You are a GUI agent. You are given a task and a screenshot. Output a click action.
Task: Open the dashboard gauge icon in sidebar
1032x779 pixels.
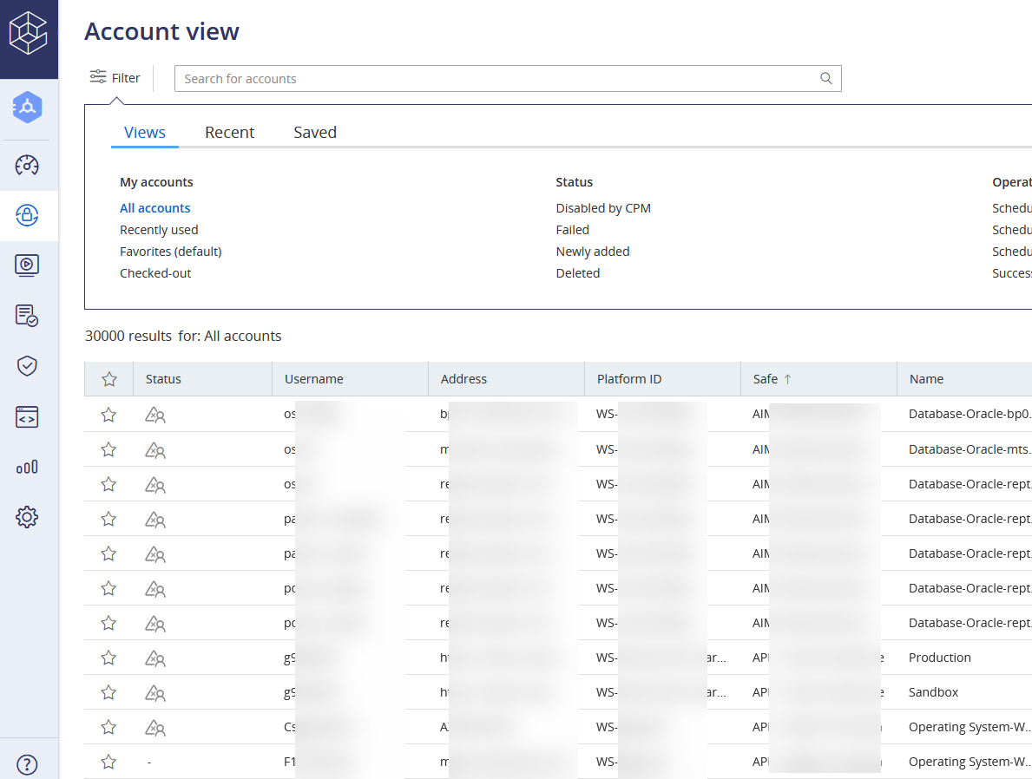click(27, 165)
